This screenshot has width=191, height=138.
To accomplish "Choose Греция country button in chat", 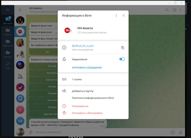I will pyautogui.click(x=43, y=107).
